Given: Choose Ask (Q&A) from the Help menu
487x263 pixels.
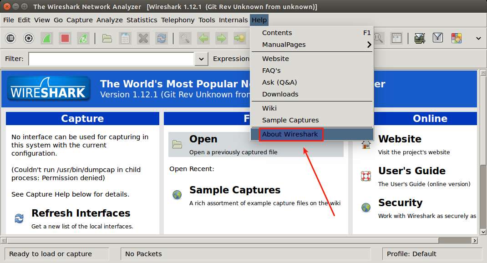Looking at the screenshot, I should (x=312, y=82).
